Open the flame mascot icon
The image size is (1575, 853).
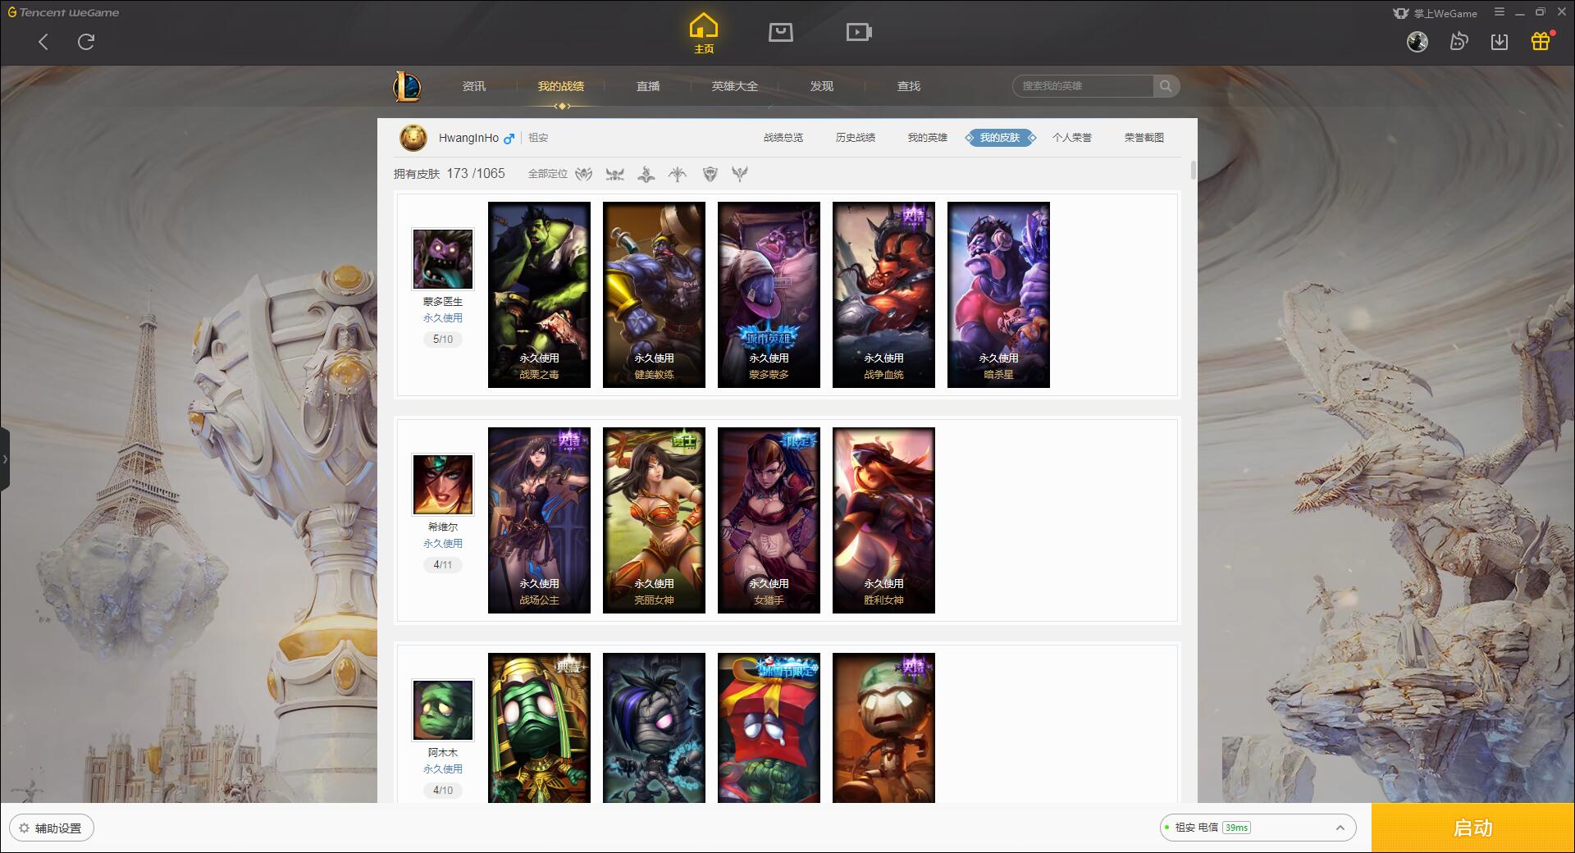pyautogui.click(x=1459, y=42)
